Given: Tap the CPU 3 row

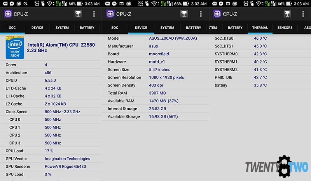Looking at the screenshot, I should pos(51,143).
